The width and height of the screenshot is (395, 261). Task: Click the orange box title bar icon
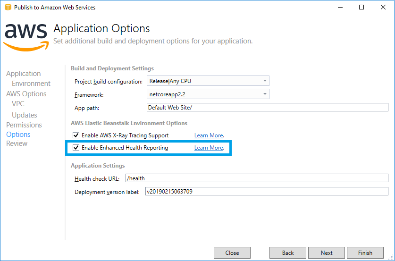[8, 7]
